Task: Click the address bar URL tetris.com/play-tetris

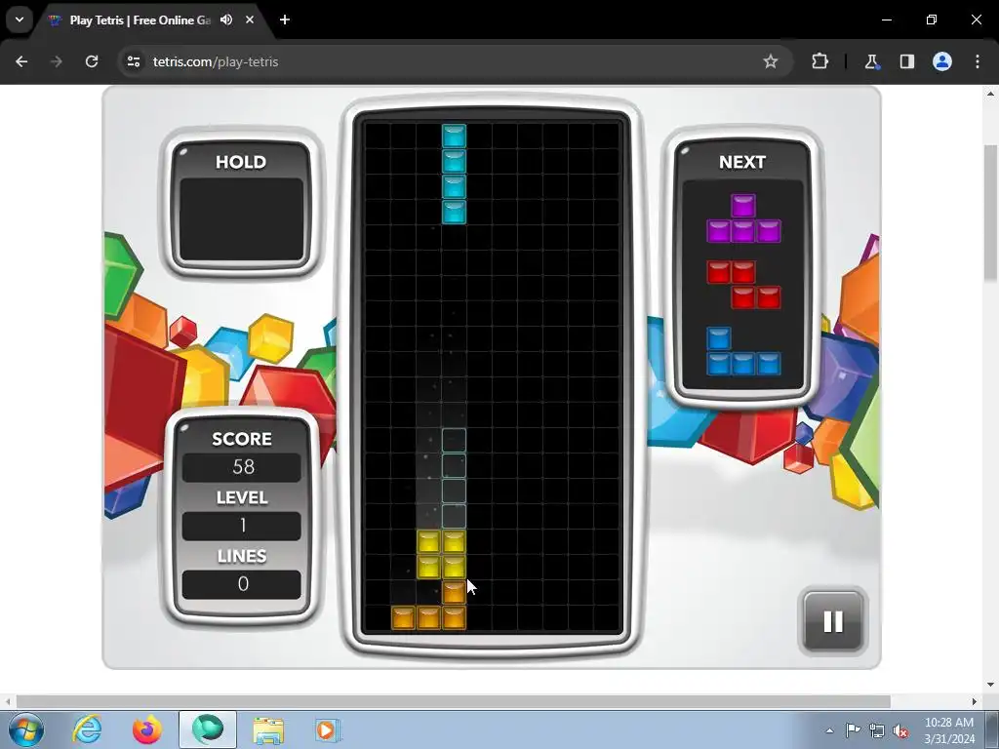Action: coord(216,61)
